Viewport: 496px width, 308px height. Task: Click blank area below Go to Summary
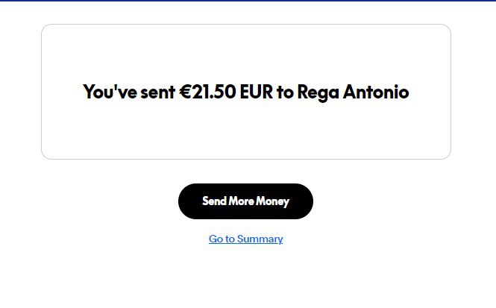245,280
